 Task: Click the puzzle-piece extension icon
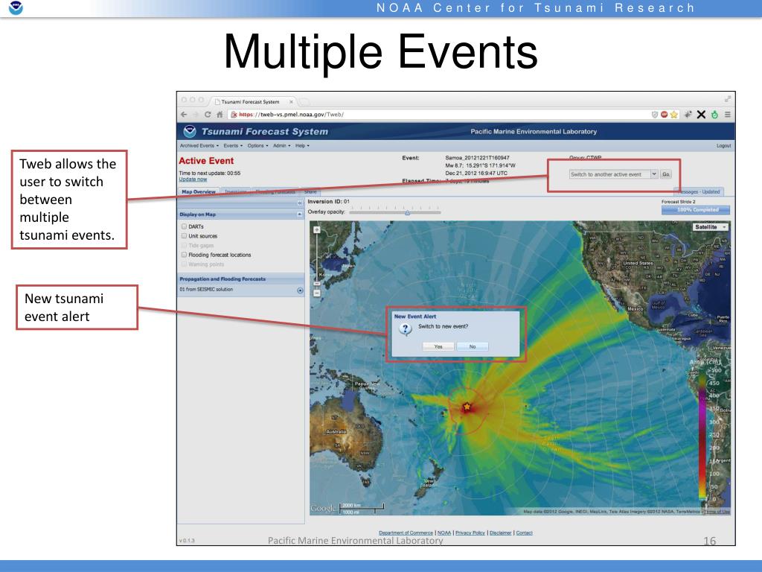pyautogui.click(x=688, y=115)
